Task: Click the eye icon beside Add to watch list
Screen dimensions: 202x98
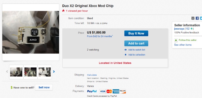Action: point(125,50)
